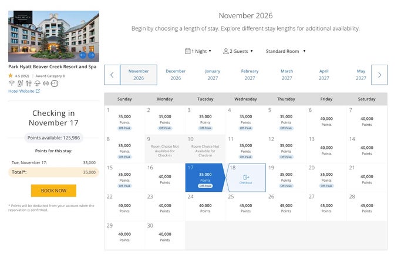Click the November 18 checkout cell
This screenshot has height=257, width=411.
(x=245, y=178)
